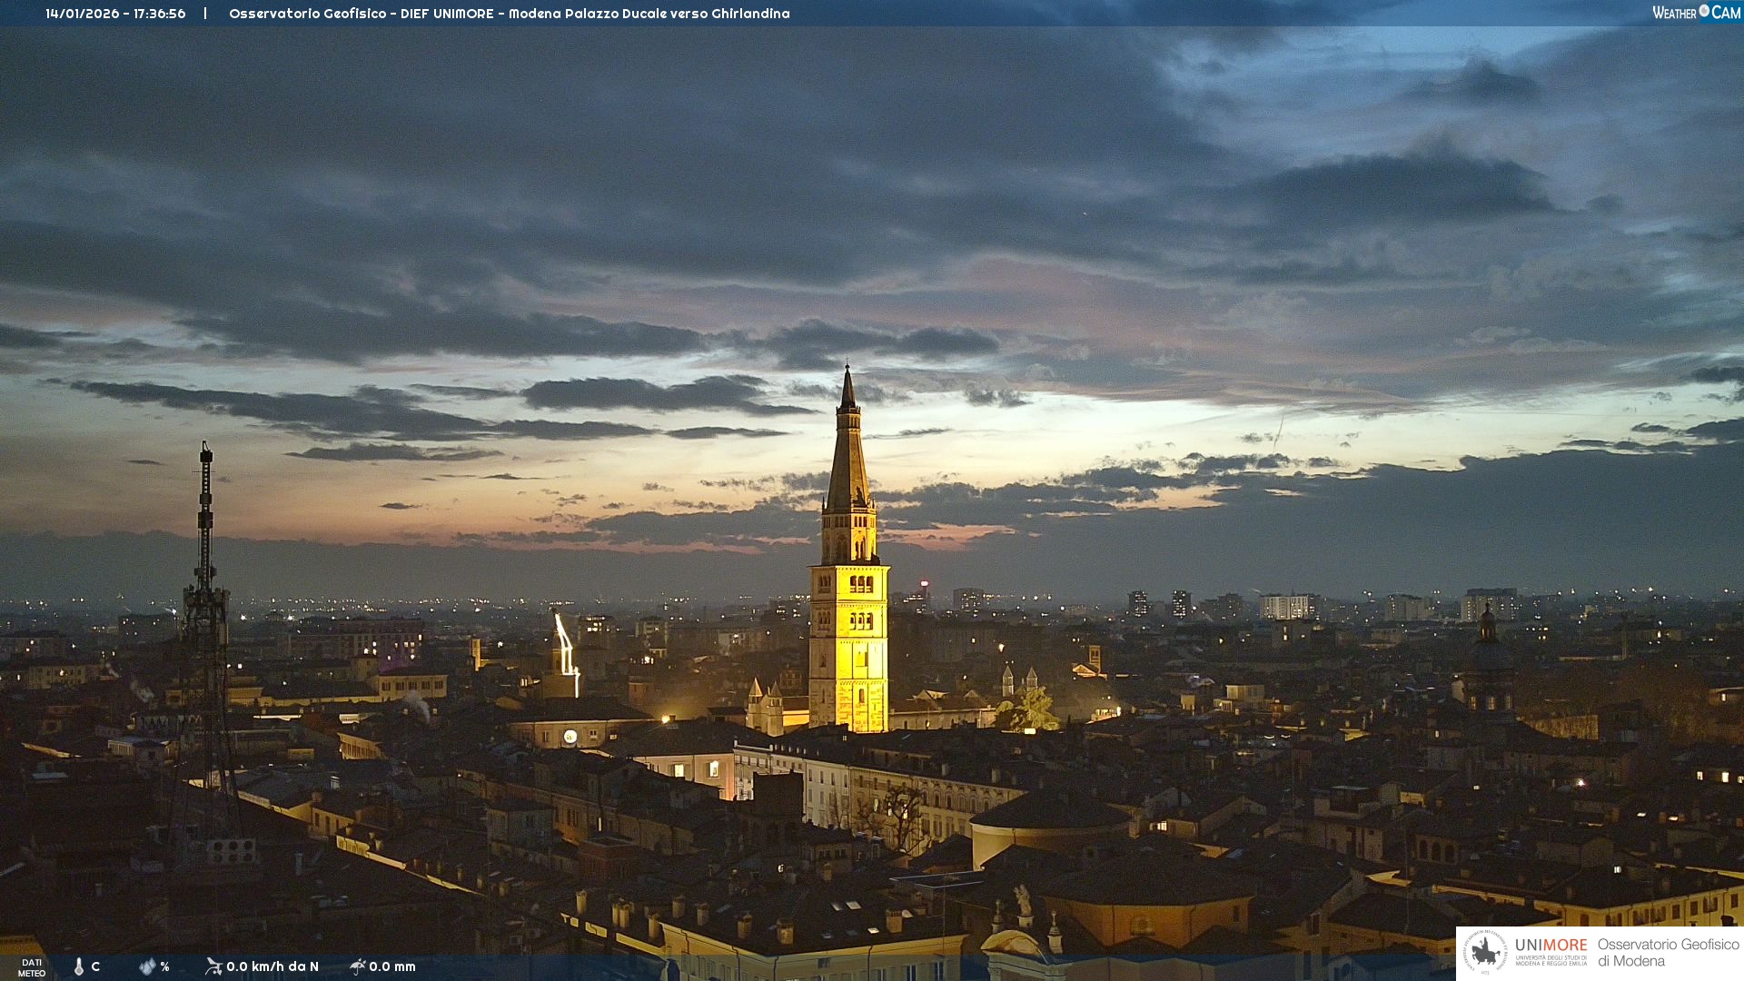
Task: Click the 0.0 km/h da N wind reading
Action: pos(272,966)
